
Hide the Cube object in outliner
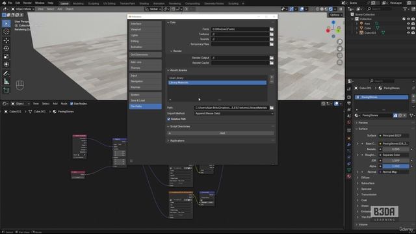[x=408, y=28]
